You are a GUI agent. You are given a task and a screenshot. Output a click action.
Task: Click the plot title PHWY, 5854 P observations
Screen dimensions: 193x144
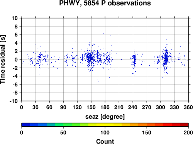[x=105, y=3]
